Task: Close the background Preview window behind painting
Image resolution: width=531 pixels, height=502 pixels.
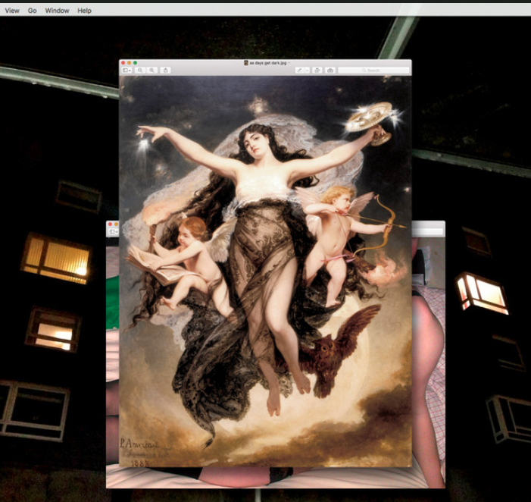Action: click(110, 224)
